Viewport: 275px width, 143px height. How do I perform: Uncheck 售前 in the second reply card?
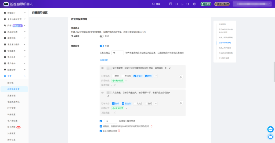[113, 103]
